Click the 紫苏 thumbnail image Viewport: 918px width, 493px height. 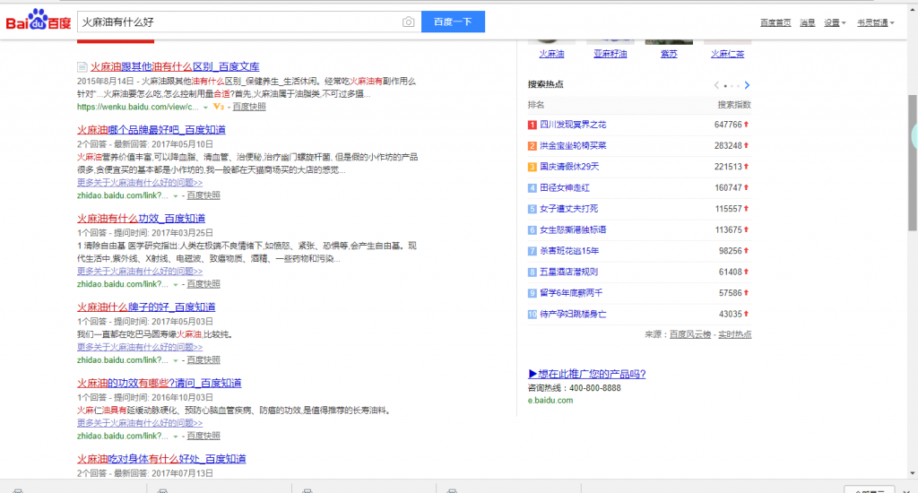pos(669,41)
